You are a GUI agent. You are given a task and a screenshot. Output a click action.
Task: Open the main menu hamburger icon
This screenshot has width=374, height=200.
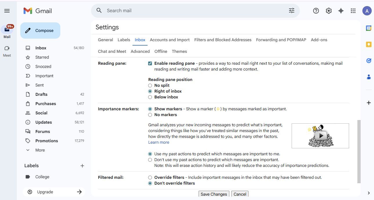pyautogui.click(x=7, y=11)
